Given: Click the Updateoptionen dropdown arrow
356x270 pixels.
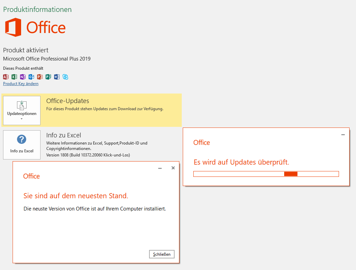Looking at the screenshot, I should (22, 119).
